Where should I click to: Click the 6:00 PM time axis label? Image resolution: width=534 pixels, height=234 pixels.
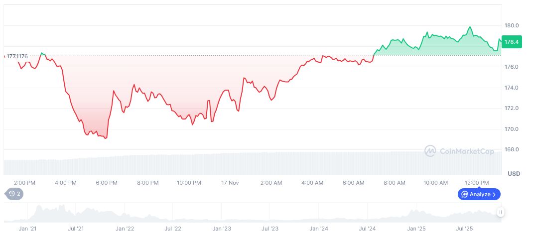click(107, 183)
